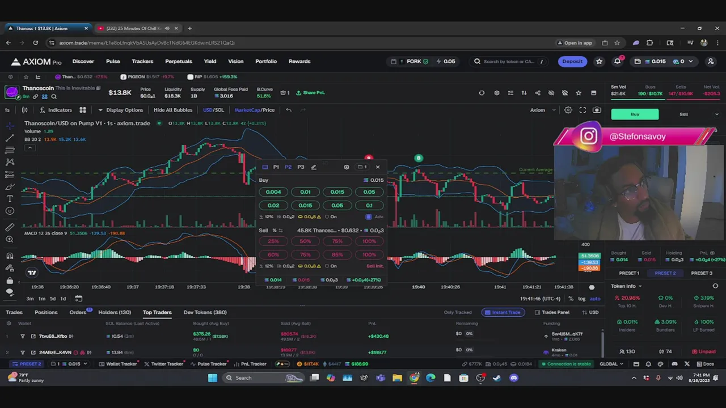Open trade popup hexagon settings
The width and height of the screenshot is (726, 408).
tap(347, 167)
